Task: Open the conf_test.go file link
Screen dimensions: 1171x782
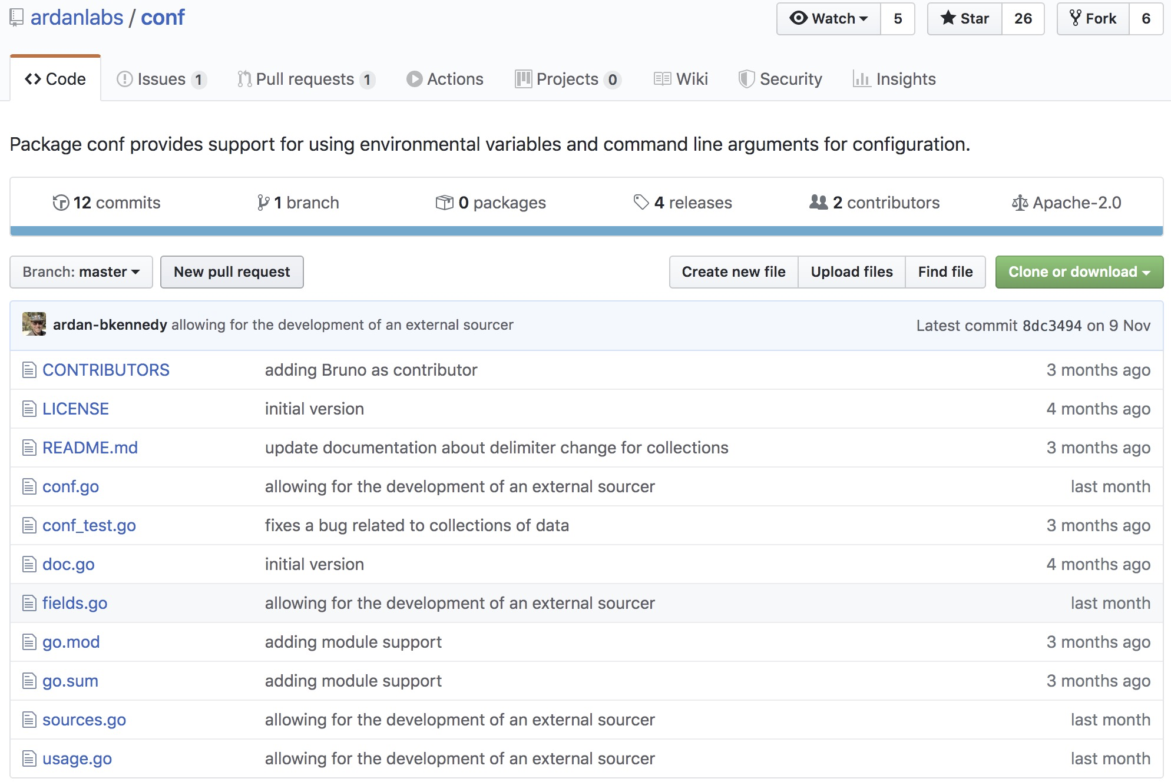Action: coord(89,525)
